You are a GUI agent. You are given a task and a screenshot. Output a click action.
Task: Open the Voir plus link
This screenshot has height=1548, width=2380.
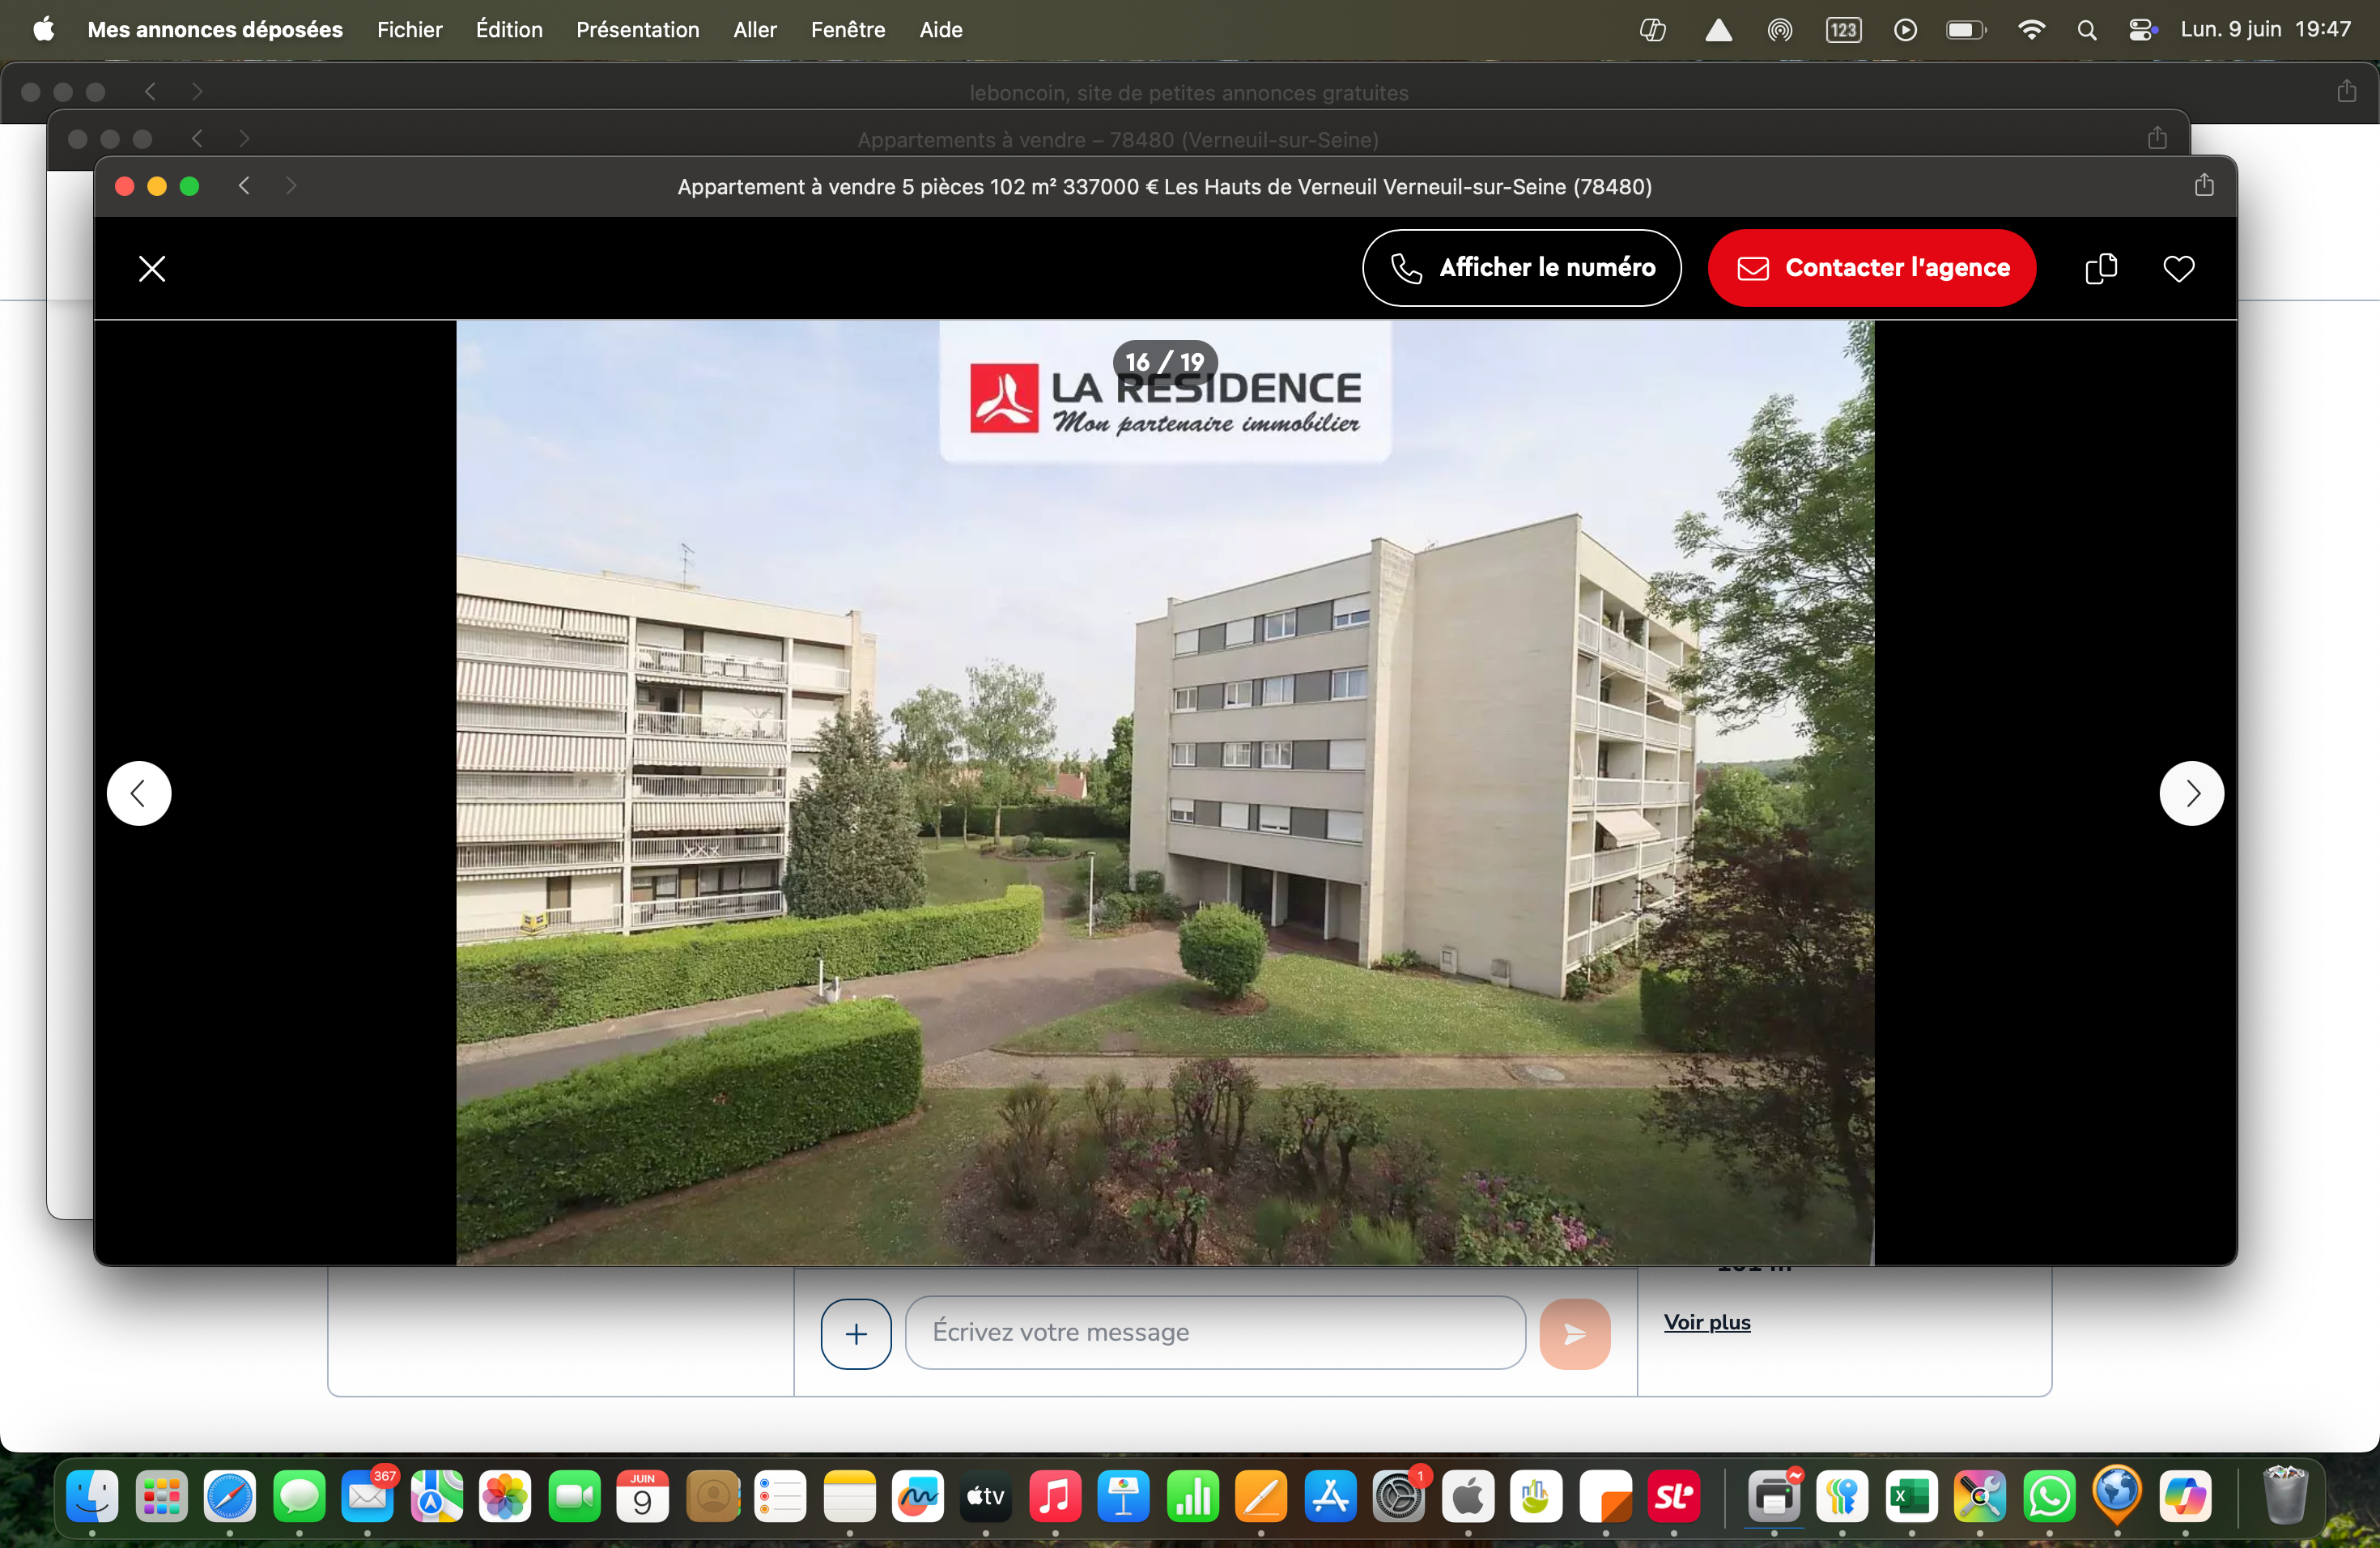[1707, 1322]
